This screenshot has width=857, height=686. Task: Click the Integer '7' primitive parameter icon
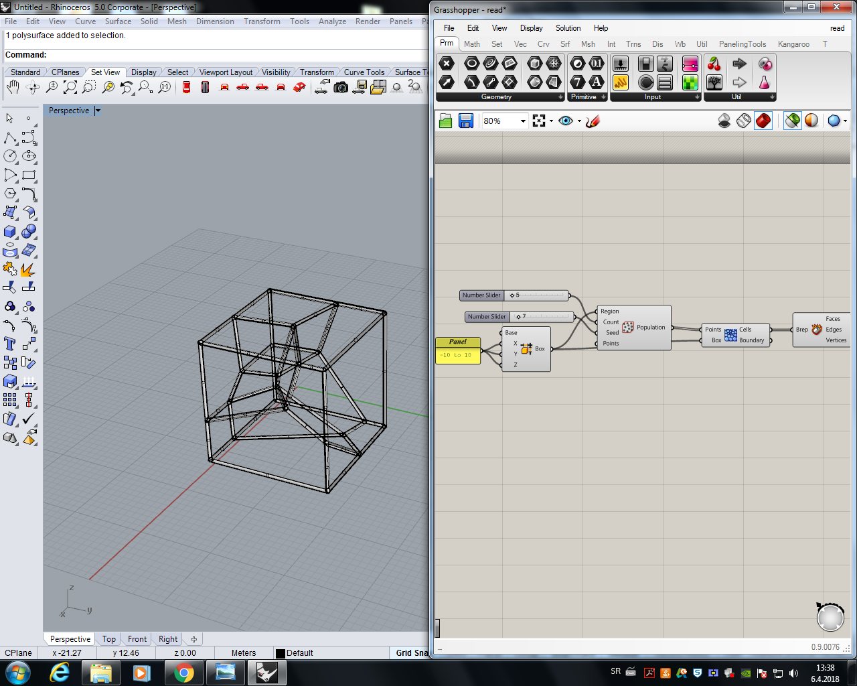578,82
